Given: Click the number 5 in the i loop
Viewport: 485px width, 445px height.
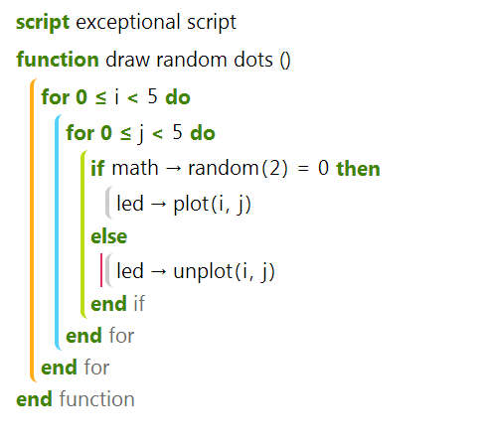Looking at the screenshot, I should (x=152, y=96).
